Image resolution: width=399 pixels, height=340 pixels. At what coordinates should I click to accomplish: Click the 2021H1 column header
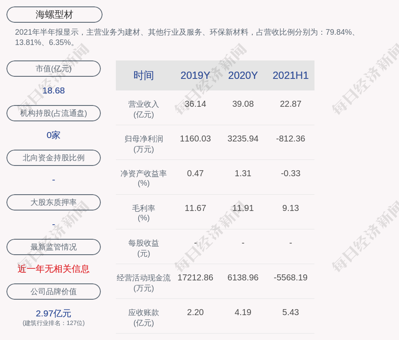tap(290, 75)
